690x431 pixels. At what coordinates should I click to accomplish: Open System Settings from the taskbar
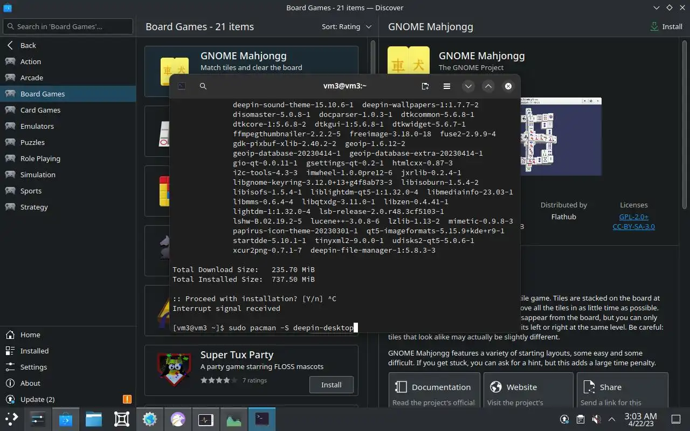tap(38, 419)
